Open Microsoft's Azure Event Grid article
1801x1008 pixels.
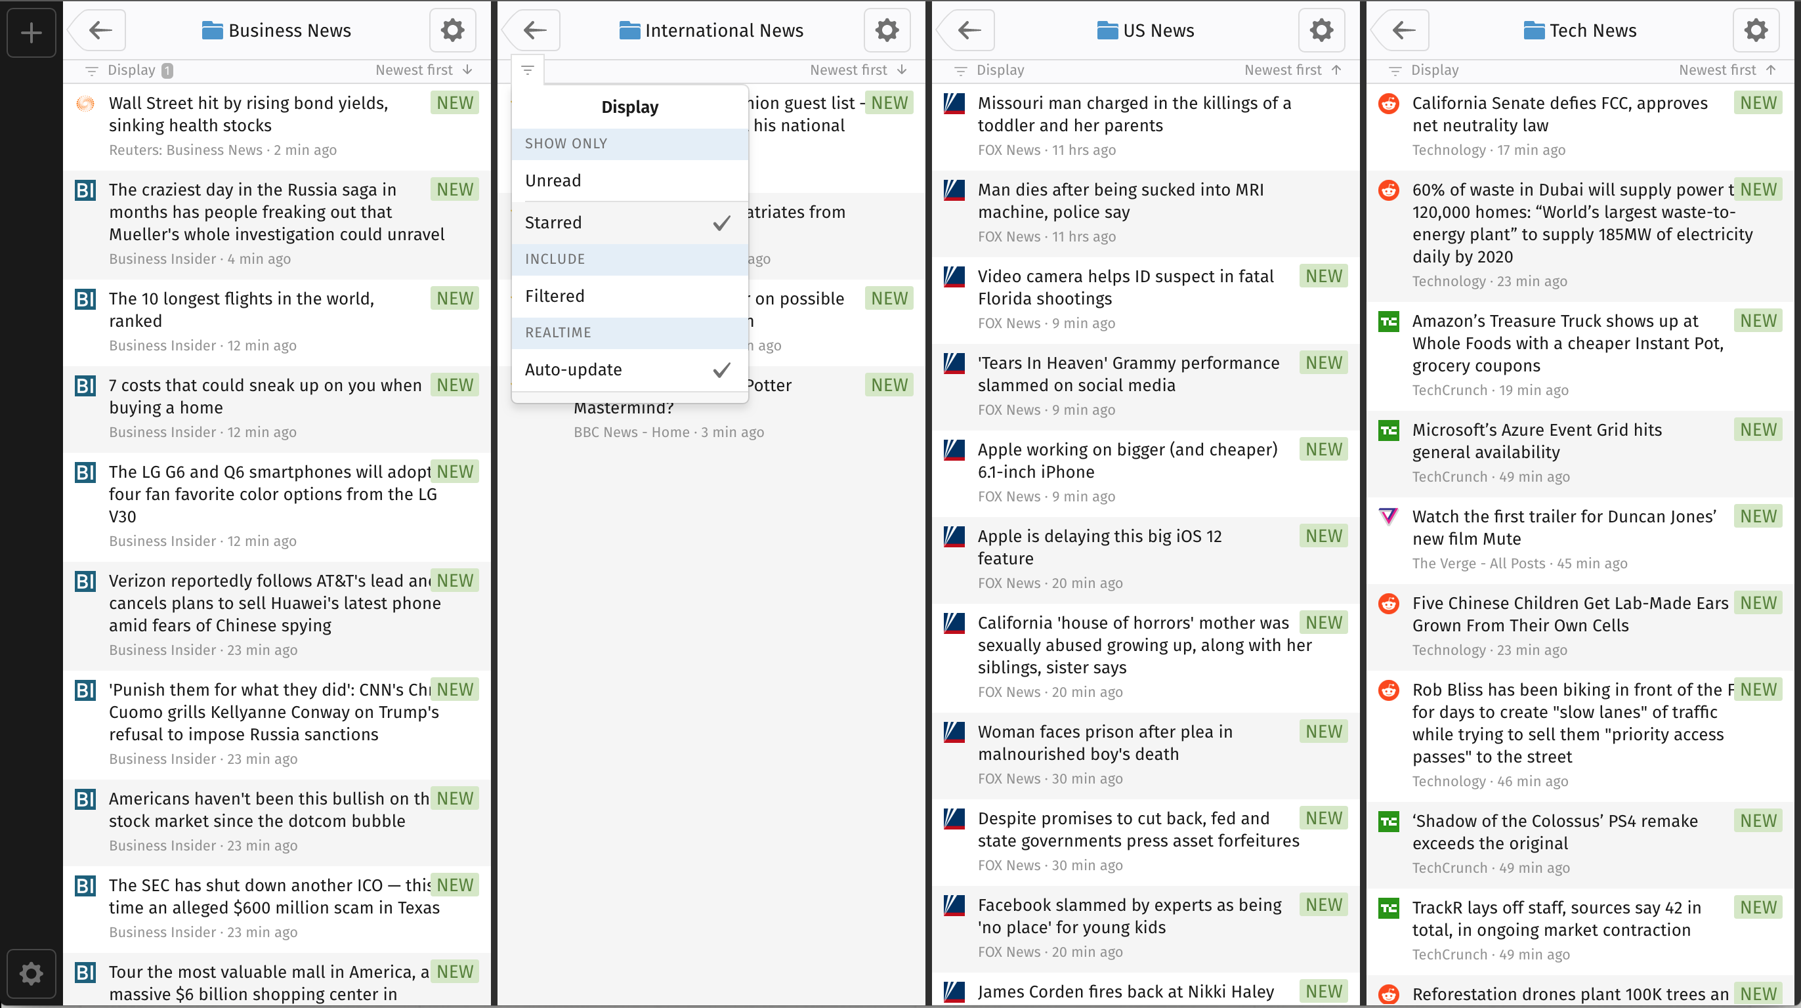(1580, 454)
